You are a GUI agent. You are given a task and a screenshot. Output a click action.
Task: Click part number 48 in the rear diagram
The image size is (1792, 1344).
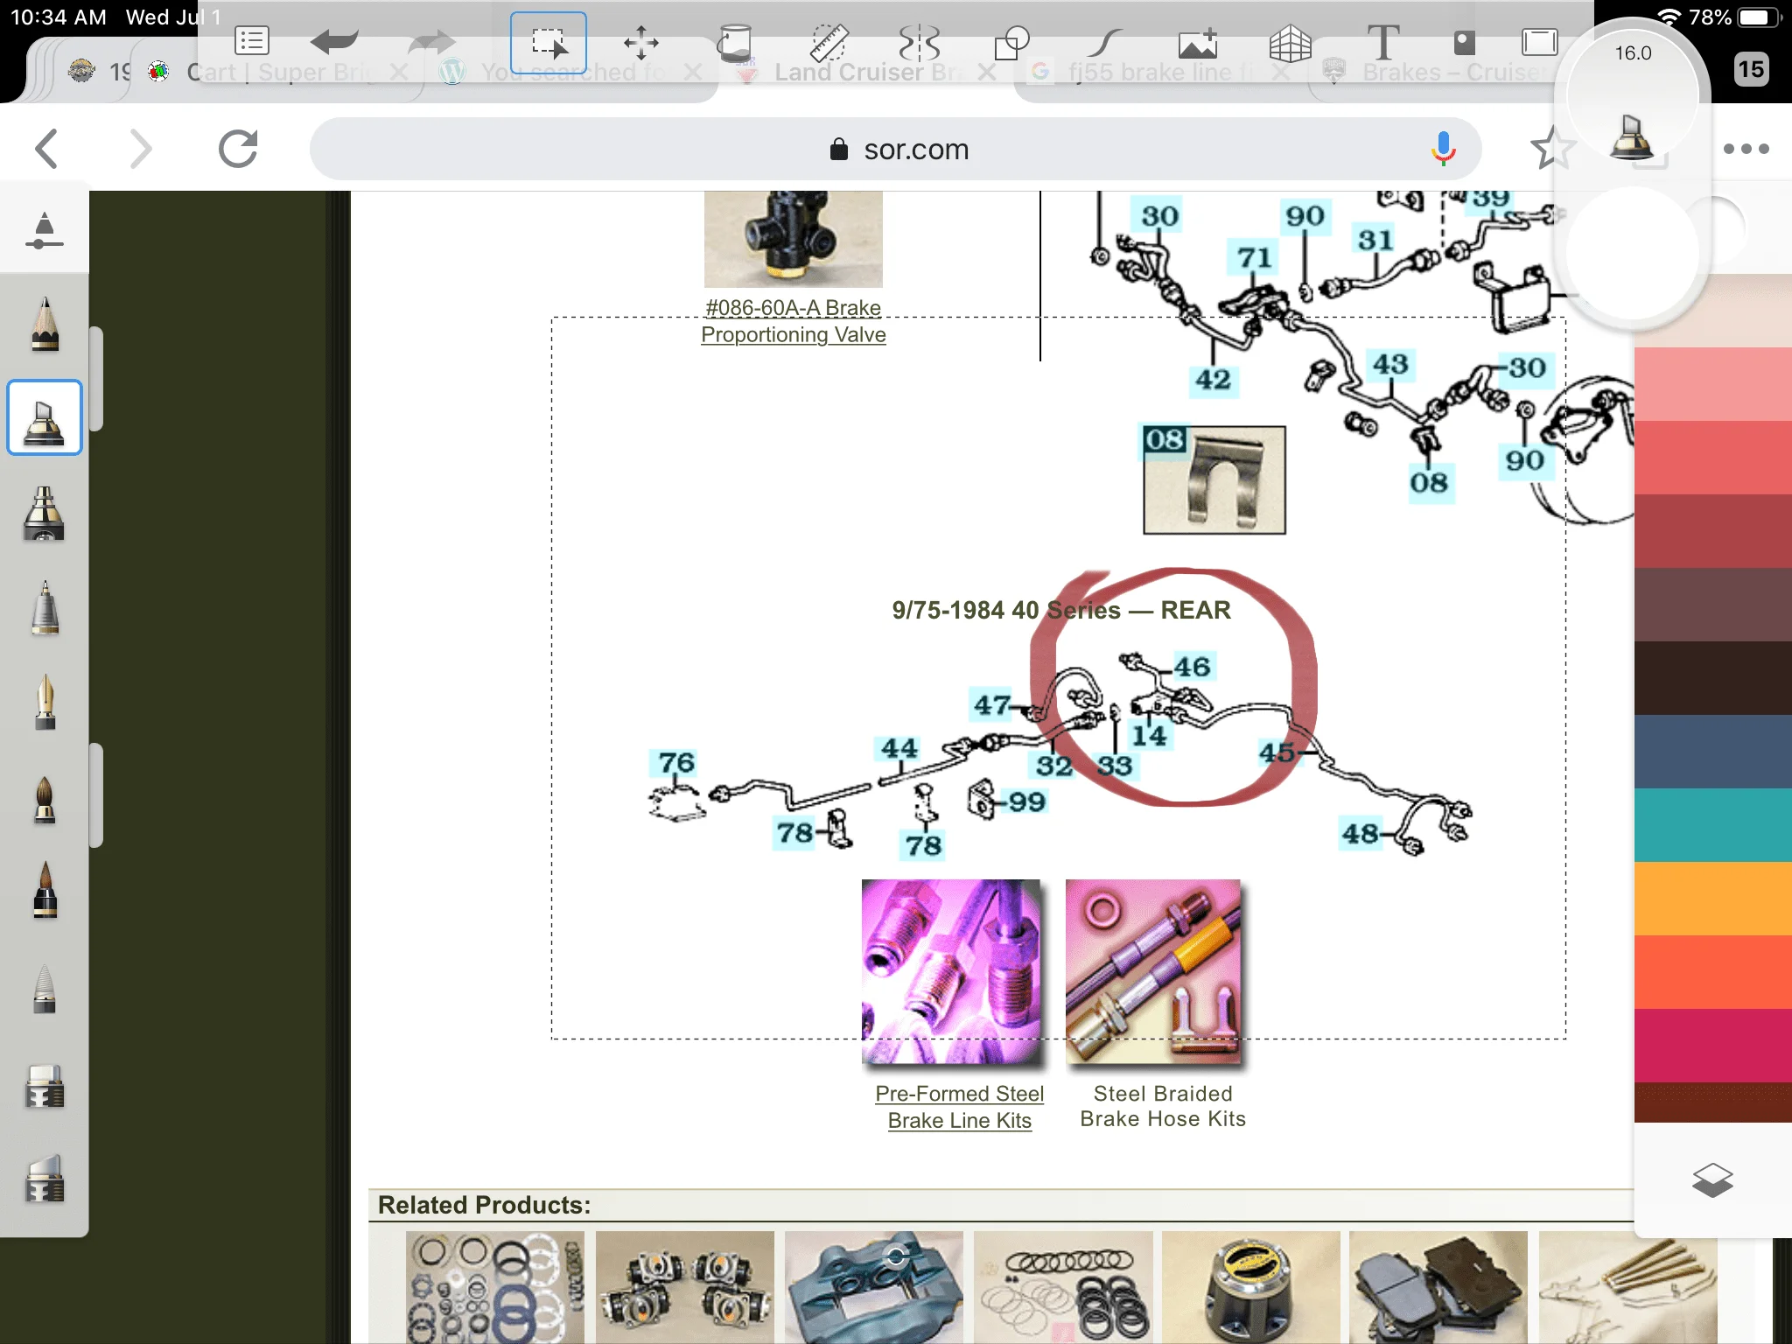click(1360, 833)
